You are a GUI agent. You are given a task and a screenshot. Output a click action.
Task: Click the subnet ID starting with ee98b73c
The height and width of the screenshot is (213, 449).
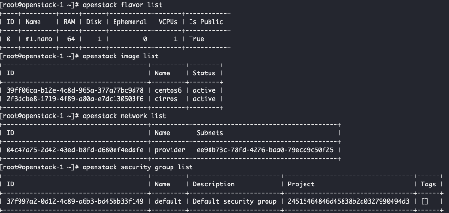(x=265, y=150)
